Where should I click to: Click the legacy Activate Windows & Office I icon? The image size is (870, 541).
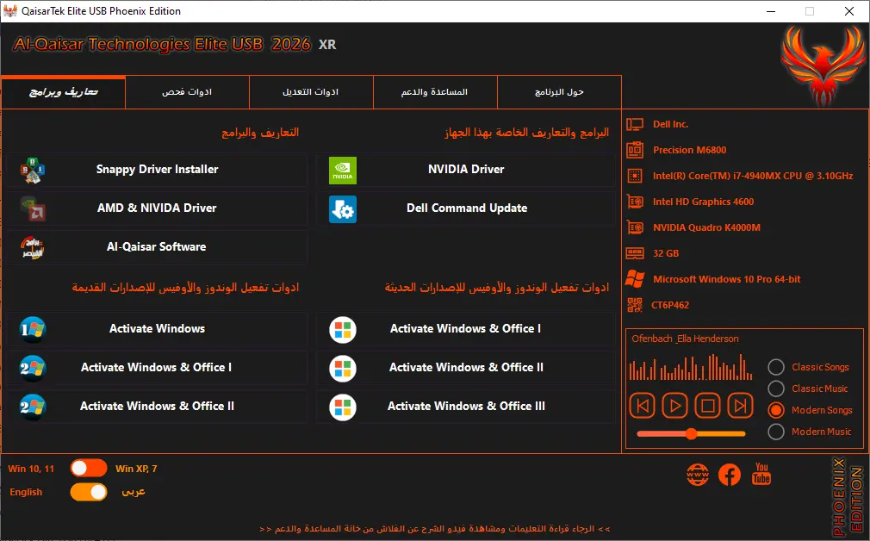(x=33, y=368)
